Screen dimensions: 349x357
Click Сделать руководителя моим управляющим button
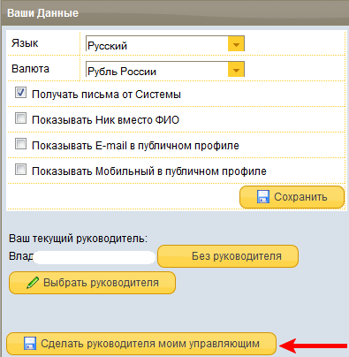point(141,344)
